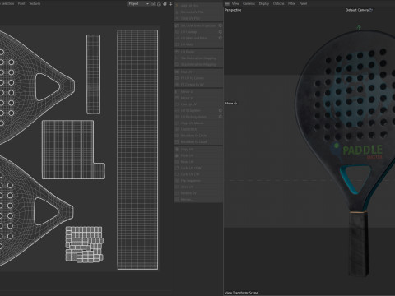Select the small fragmented UV island cluster
This screenshot has width=395, height=296.
85,244
